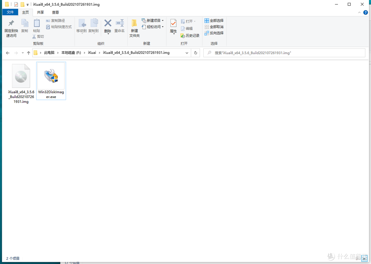Select the Win32DiskImager.exe file

[x=51, y=81]
